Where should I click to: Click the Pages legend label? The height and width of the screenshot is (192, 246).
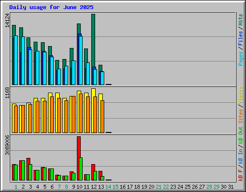(x=241, y=59)
